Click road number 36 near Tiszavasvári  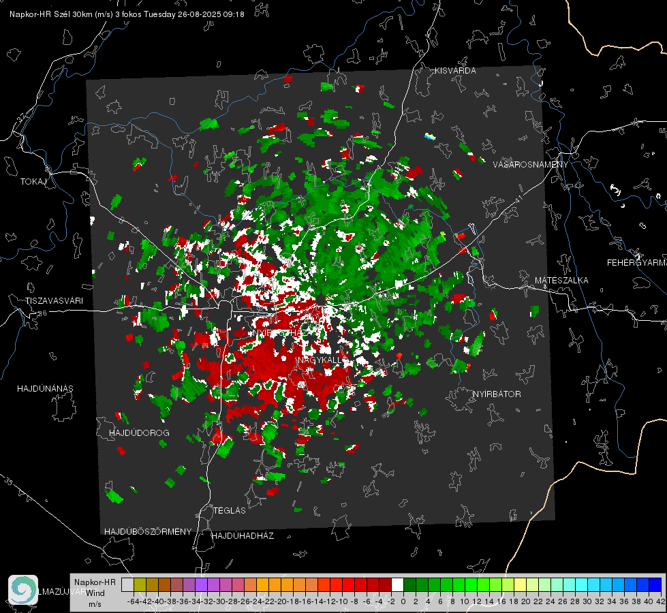click(x=42, y=313)
